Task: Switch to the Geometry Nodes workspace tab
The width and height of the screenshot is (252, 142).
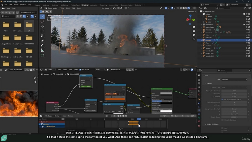Action: pyautogui.click(x=127, y=5)
